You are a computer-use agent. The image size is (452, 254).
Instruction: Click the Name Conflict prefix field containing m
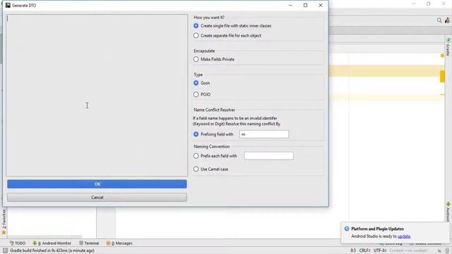pos(263,134)
